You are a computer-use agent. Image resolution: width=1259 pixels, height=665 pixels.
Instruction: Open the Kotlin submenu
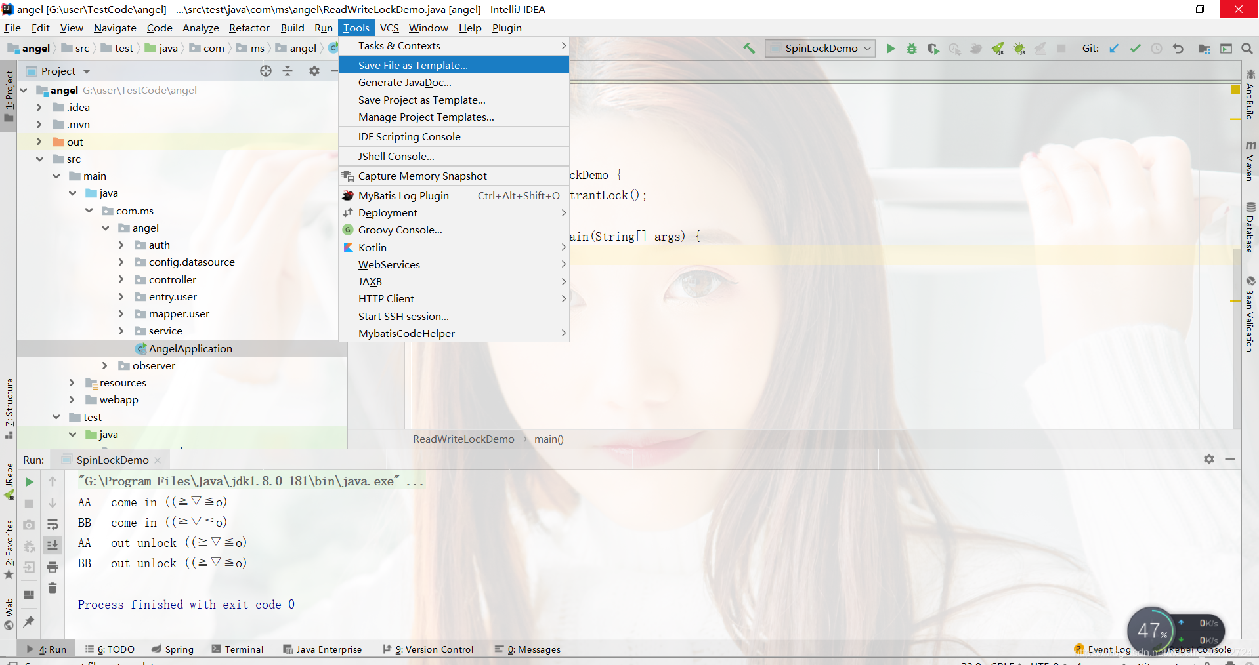pos(454,247)
